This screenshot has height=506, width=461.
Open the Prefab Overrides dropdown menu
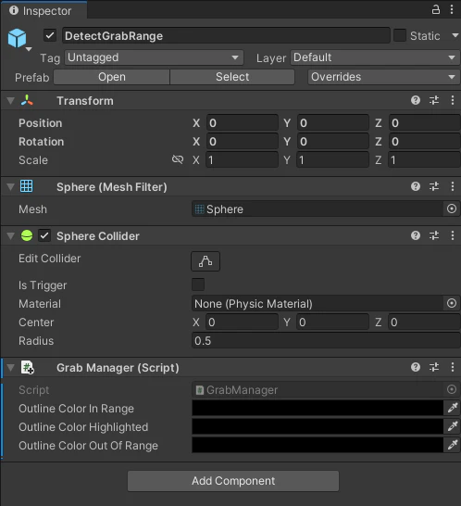tap(383, 77)
